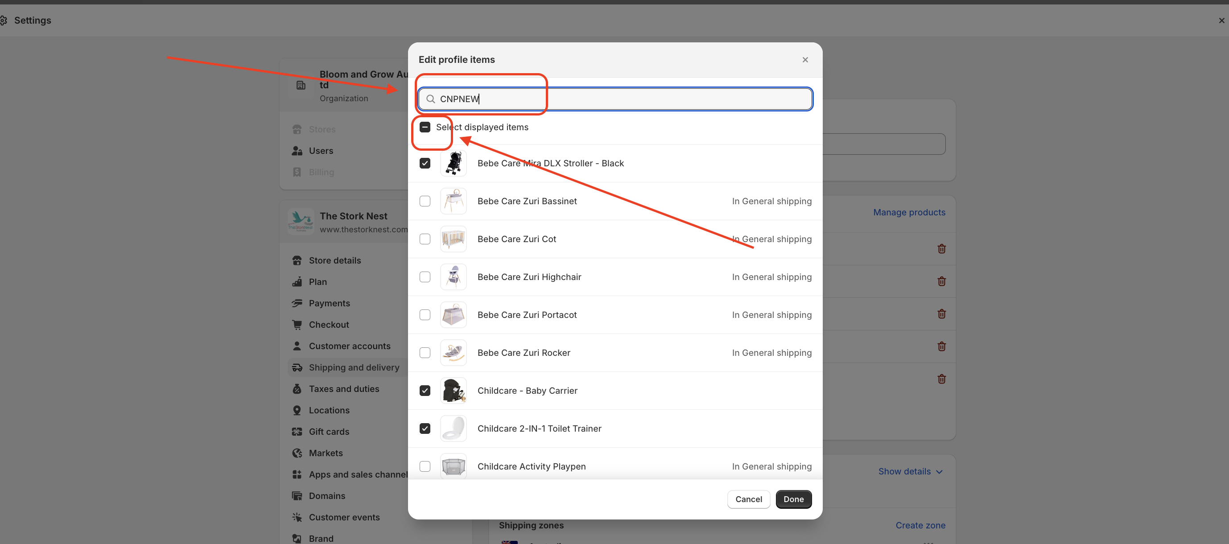Click the Baby Carrier product thumbnail
Screen dimensions: 1229x544
click(x=453, y=390)
